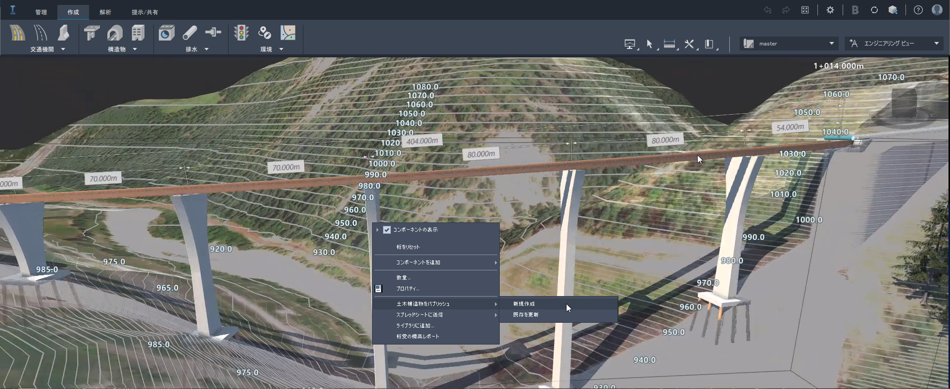Click the 1+014.000m station label

click(x=839, y=66)
